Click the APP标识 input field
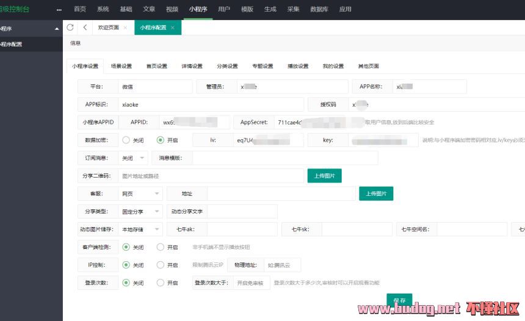Screen dimensions: 525x321 pos(209,104)
